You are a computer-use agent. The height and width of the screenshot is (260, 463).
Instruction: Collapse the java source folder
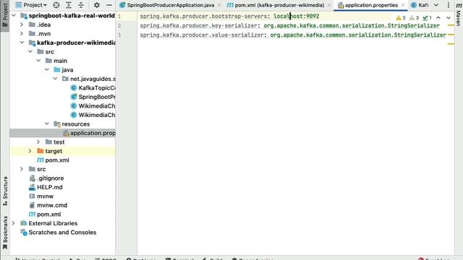pos(46,69)
